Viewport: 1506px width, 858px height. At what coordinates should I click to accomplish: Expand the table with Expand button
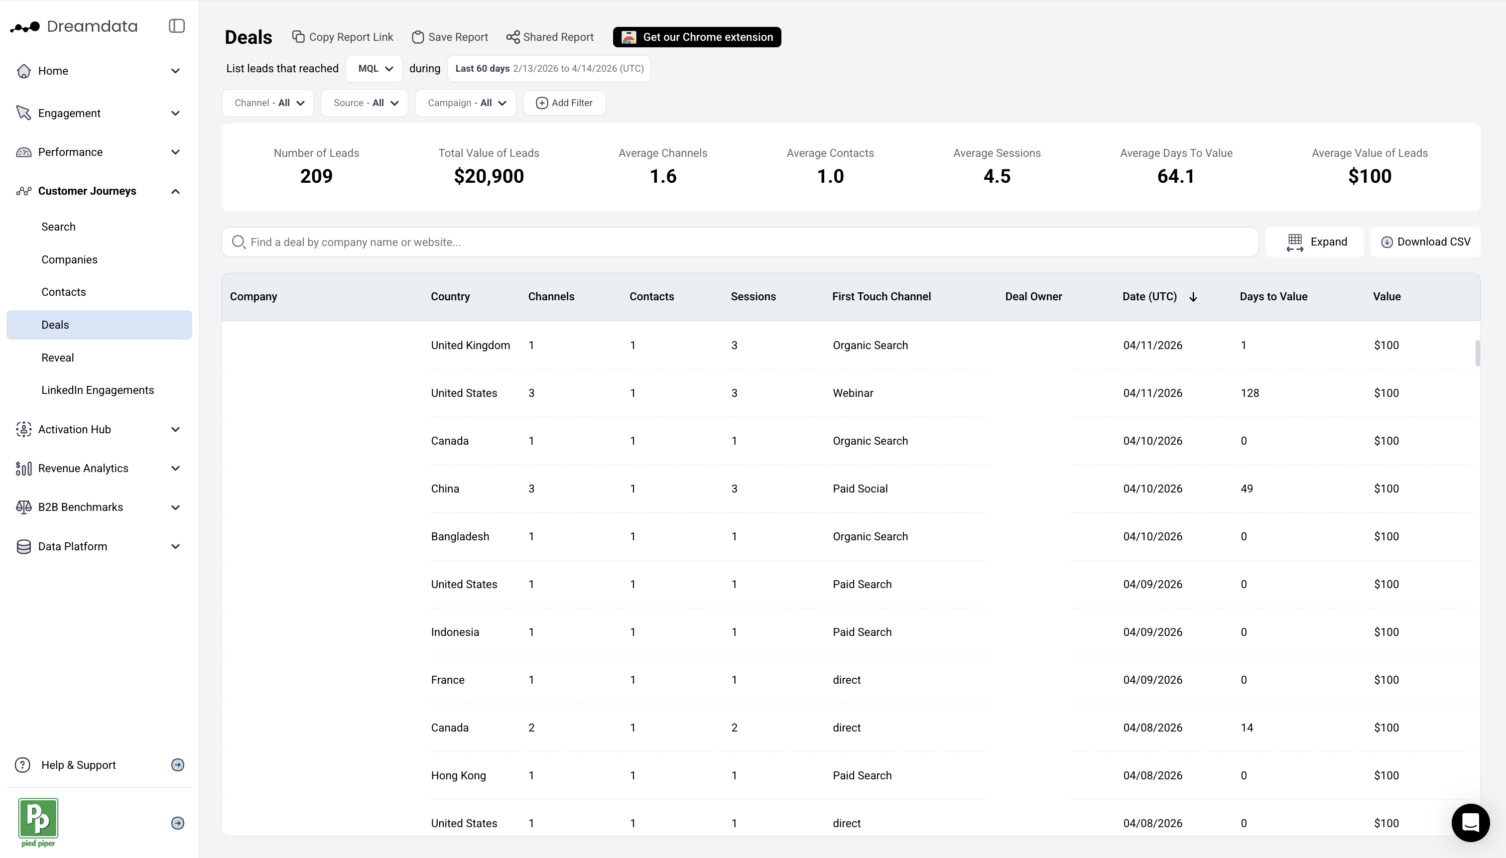pos(1314,242)
